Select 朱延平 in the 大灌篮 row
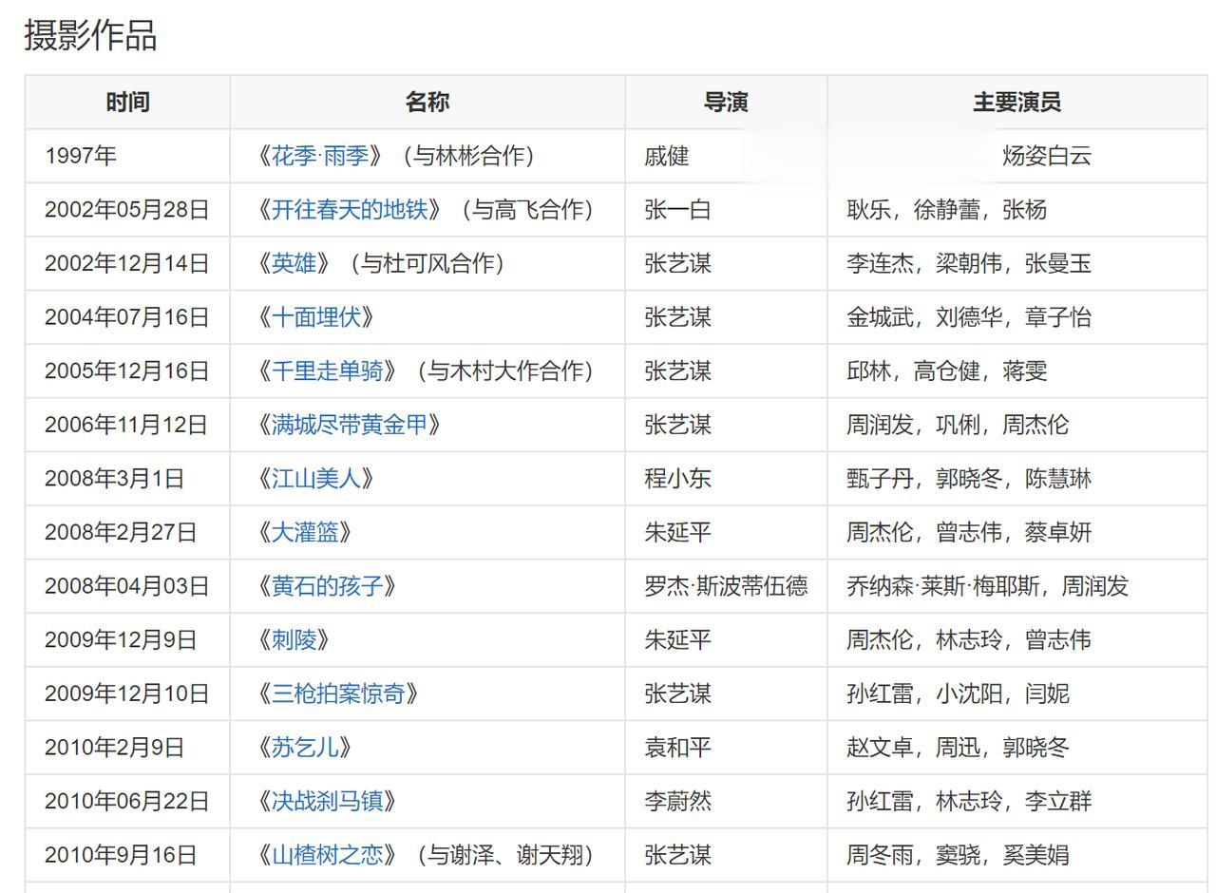 click(678, 532)
